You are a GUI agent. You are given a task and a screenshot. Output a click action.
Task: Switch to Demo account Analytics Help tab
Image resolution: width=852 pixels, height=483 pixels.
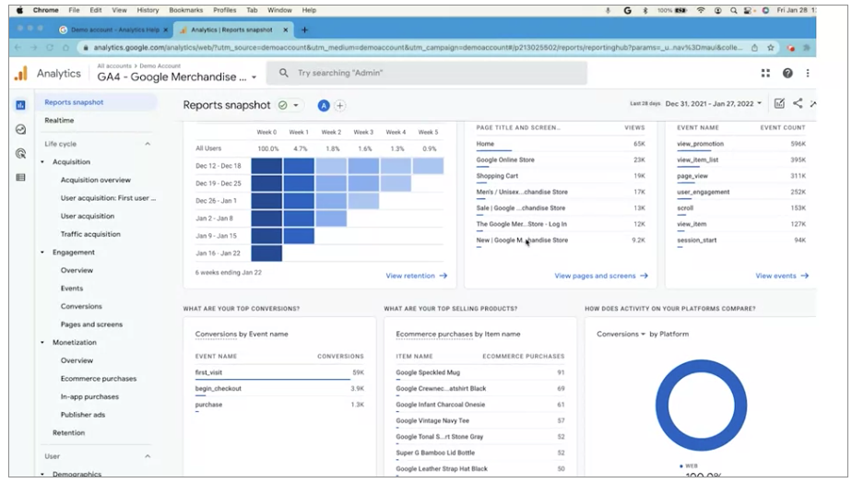point(114,29)
